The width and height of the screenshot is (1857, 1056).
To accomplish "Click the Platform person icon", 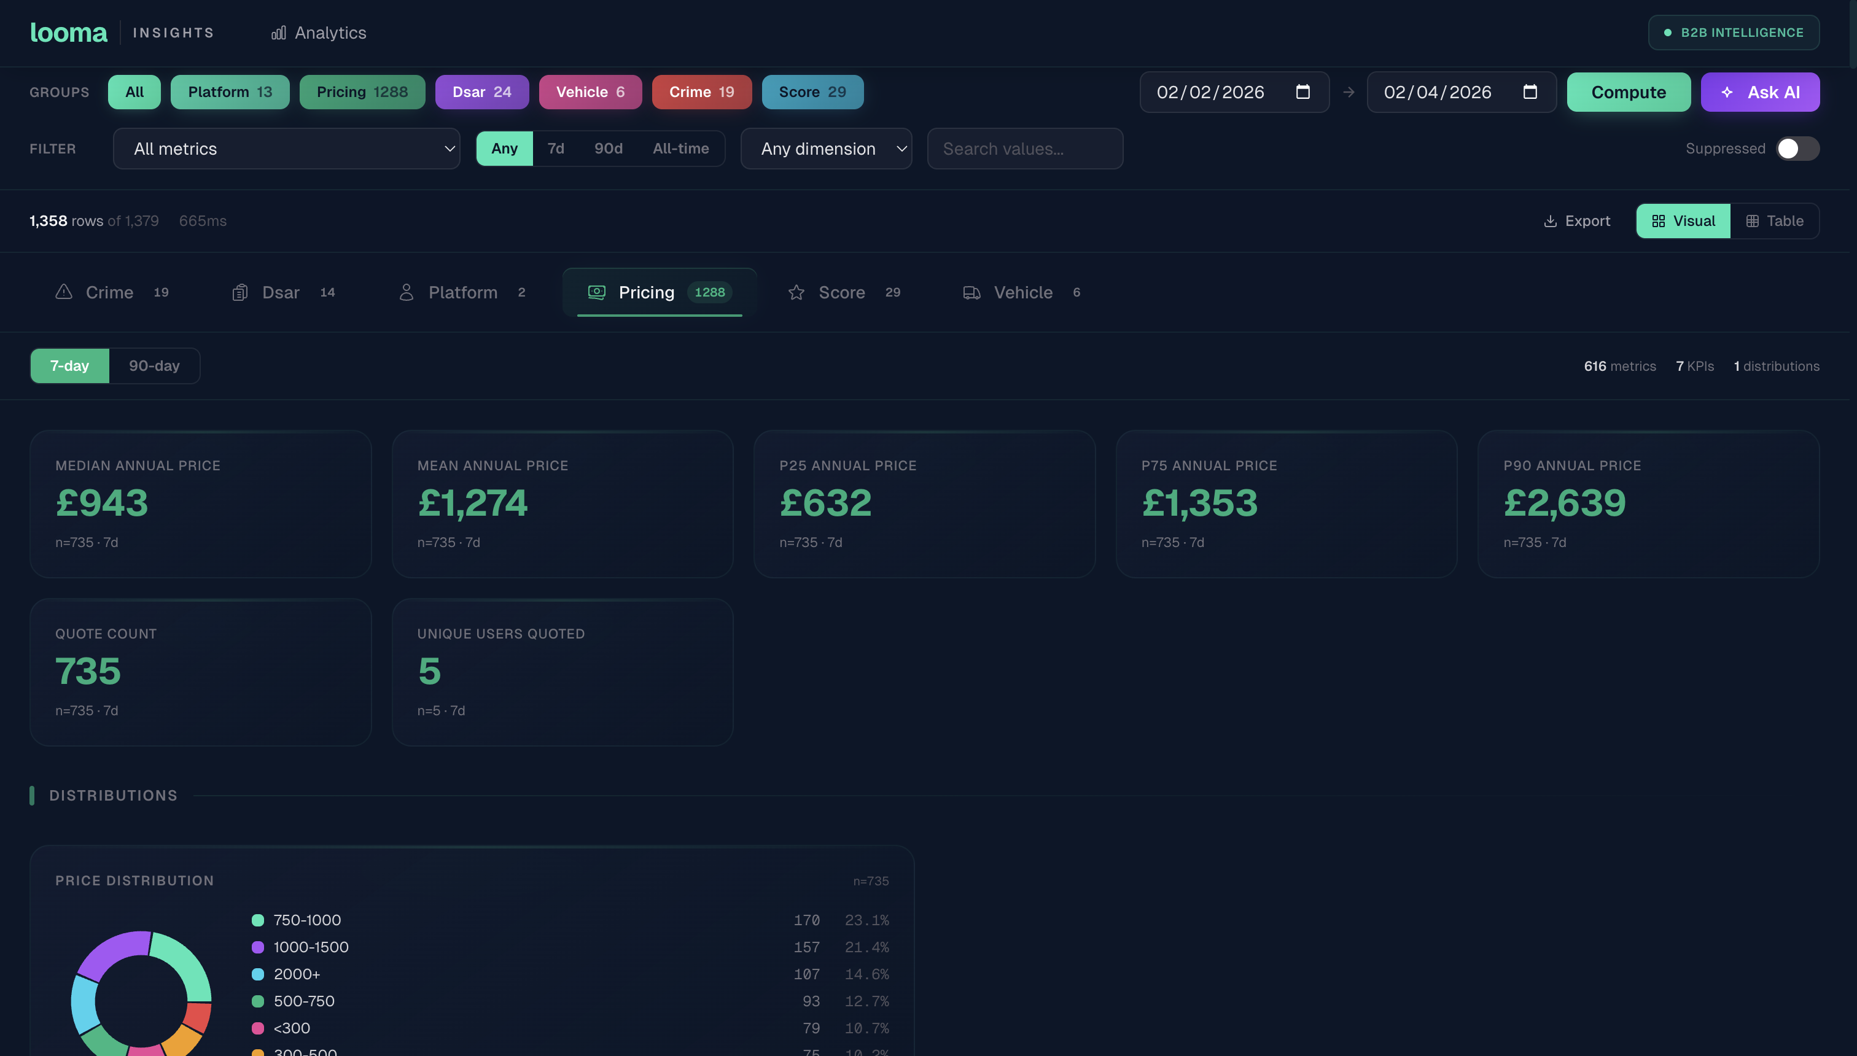I will point(407,292).
